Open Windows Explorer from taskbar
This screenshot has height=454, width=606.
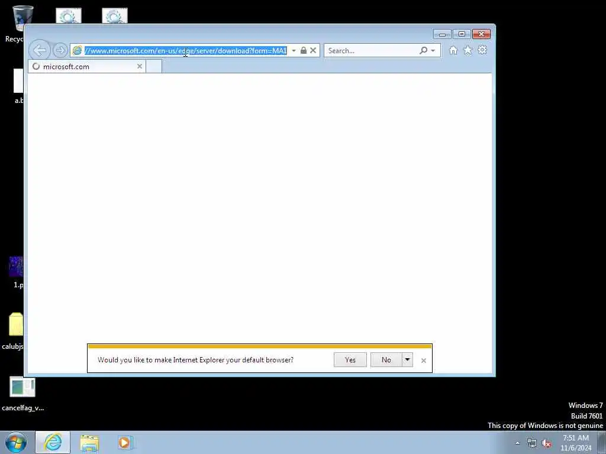pyautogui.click(x=90, y=443)
